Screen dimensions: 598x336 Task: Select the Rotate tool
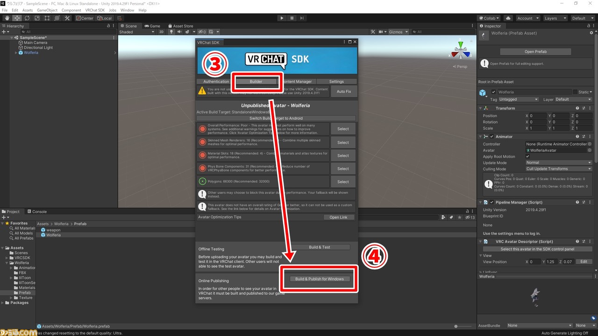coord(27,18)
